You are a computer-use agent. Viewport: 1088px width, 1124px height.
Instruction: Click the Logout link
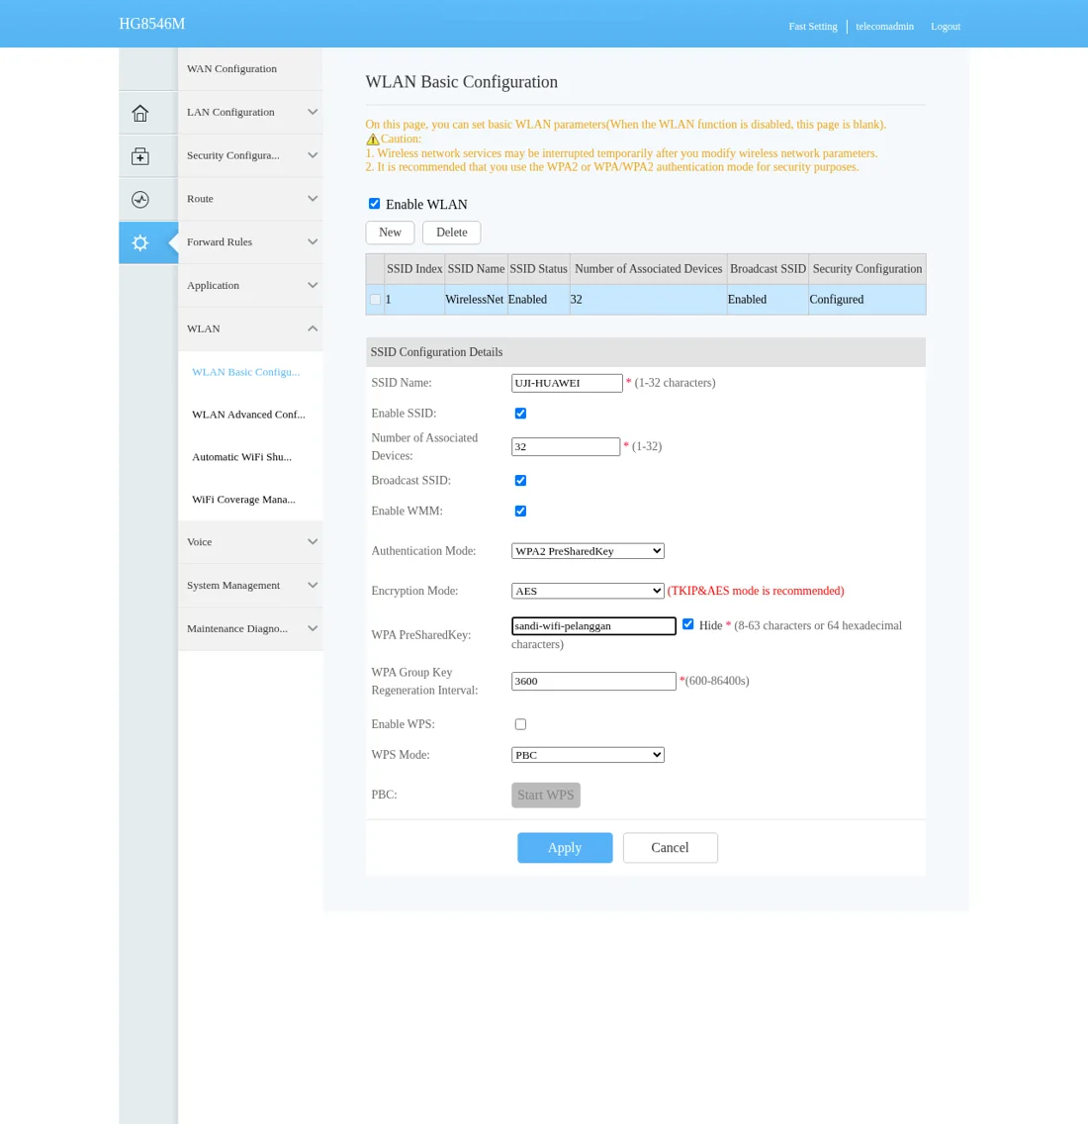pos(946,27)
